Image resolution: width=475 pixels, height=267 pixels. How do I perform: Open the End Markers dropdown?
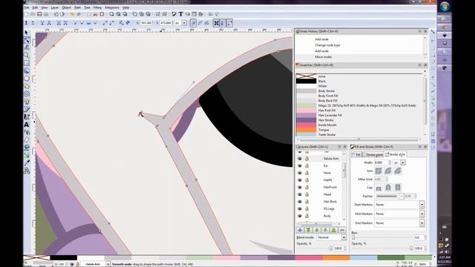point(422,223)
